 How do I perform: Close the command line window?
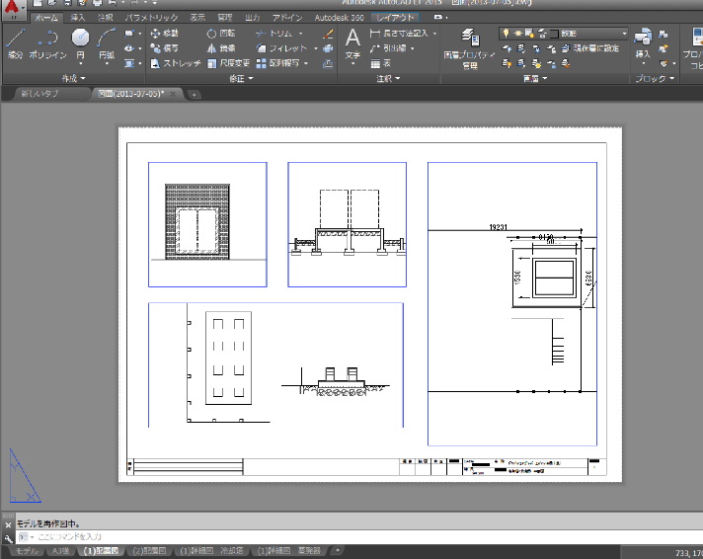8,524
